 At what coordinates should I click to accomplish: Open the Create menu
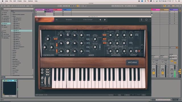20,1
